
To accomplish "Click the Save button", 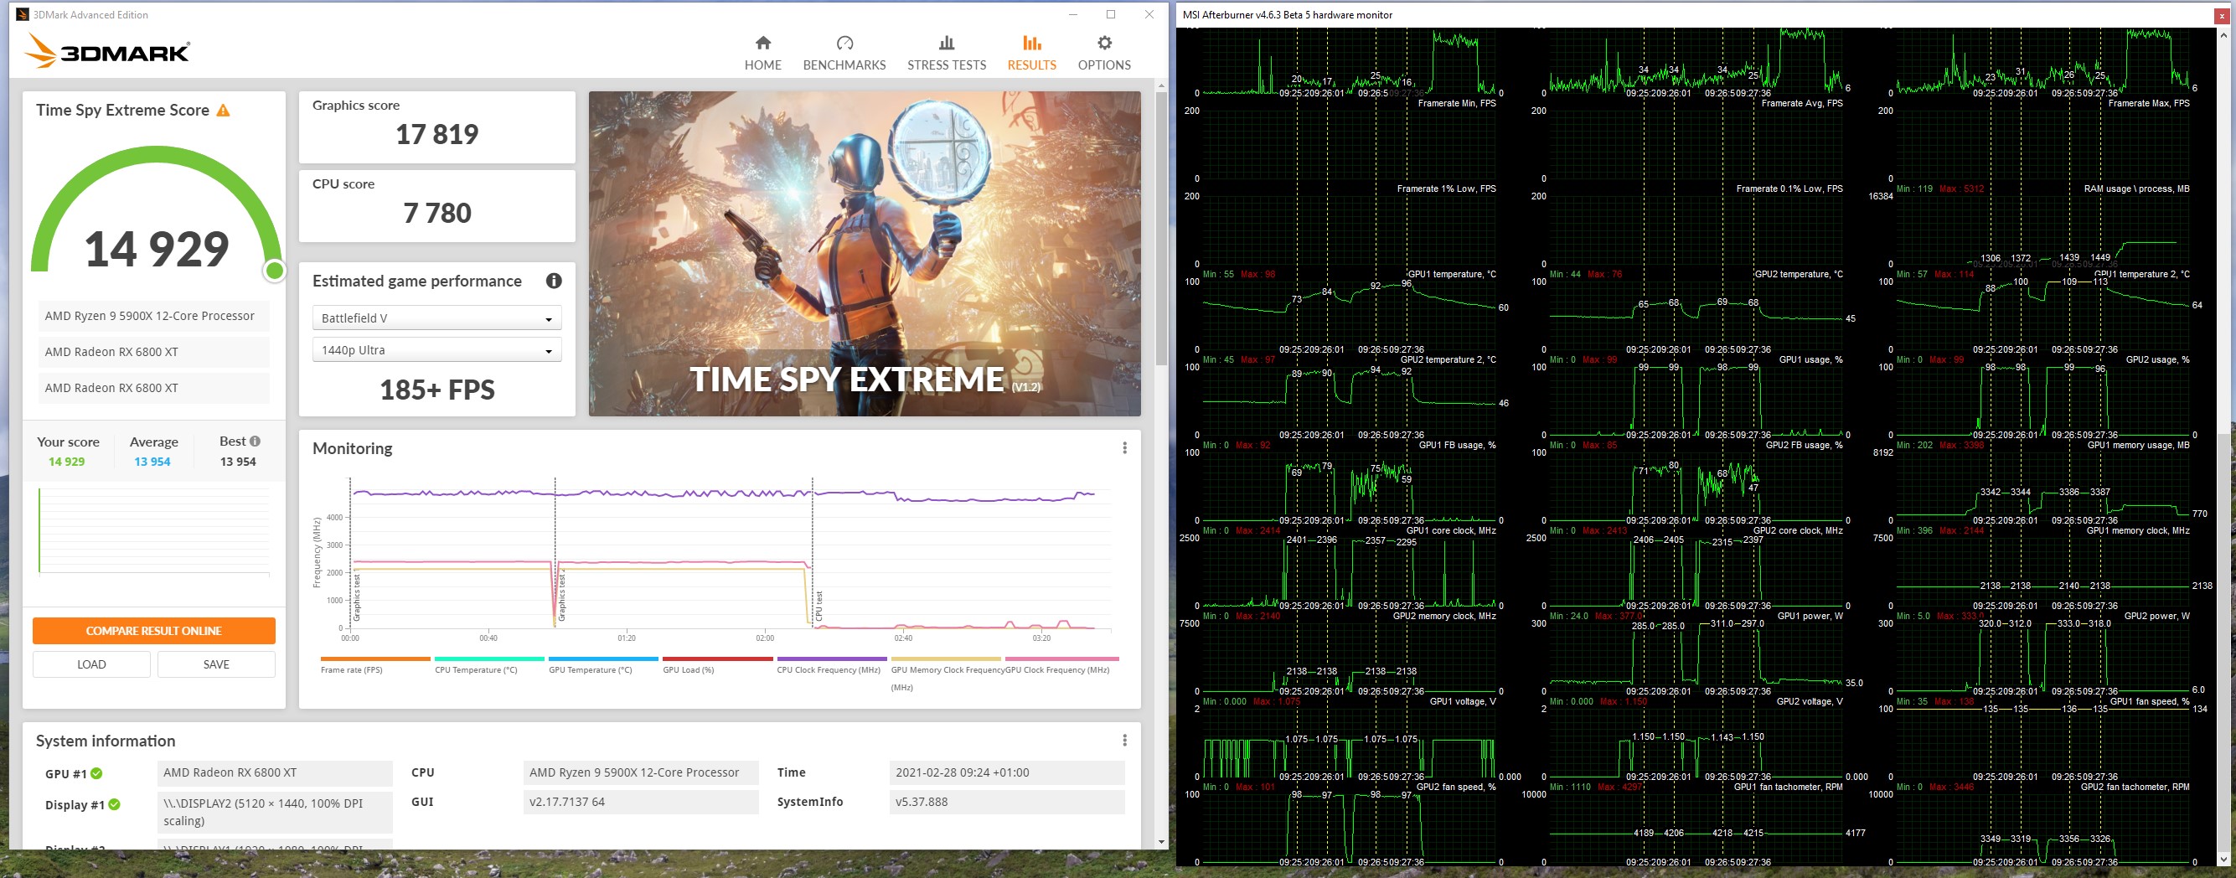I will [x=216, y=664].
